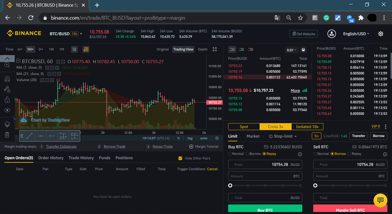
Task: Click the Sell amount percentage slider handle
Action: pos(315,185)
